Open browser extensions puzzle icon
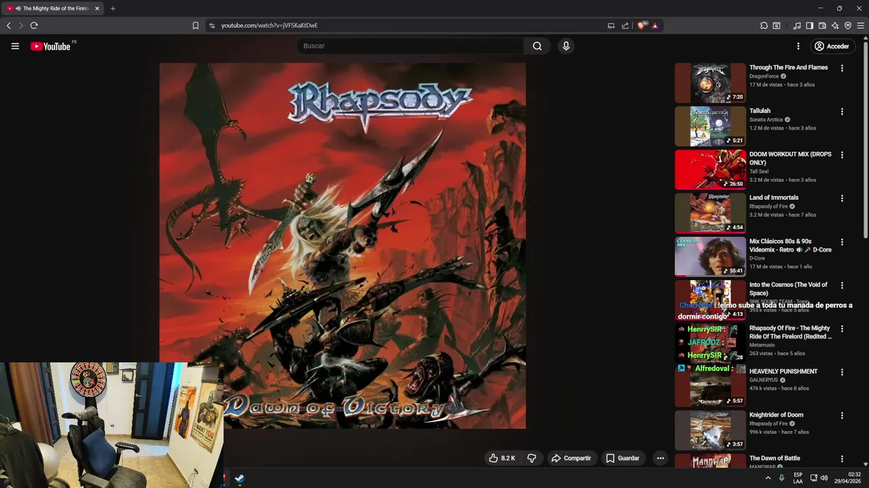 [x=764, y=25]
